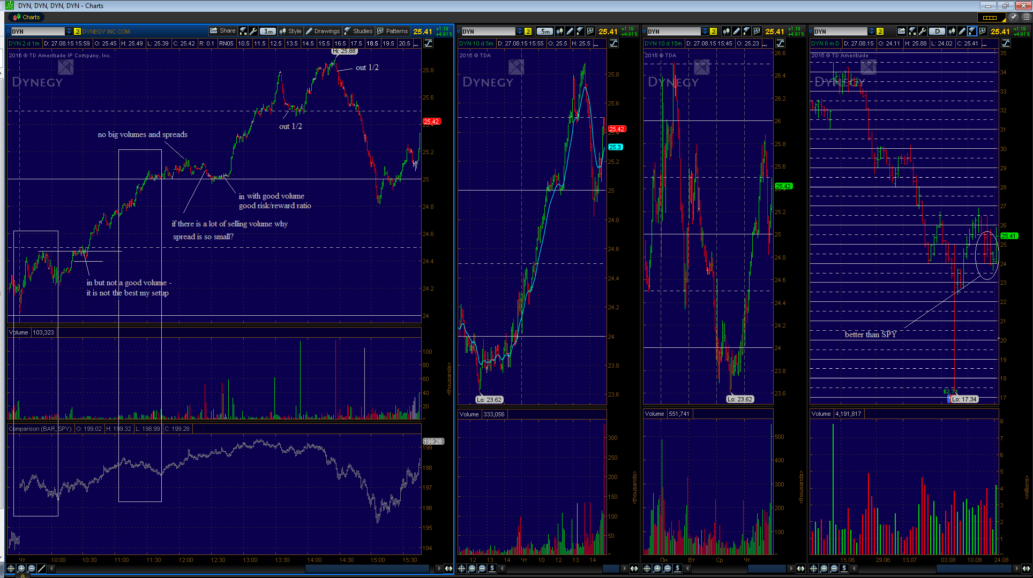Click pencil Drawings icon in daily chart

pyautogui.click(x=962, y=32)
